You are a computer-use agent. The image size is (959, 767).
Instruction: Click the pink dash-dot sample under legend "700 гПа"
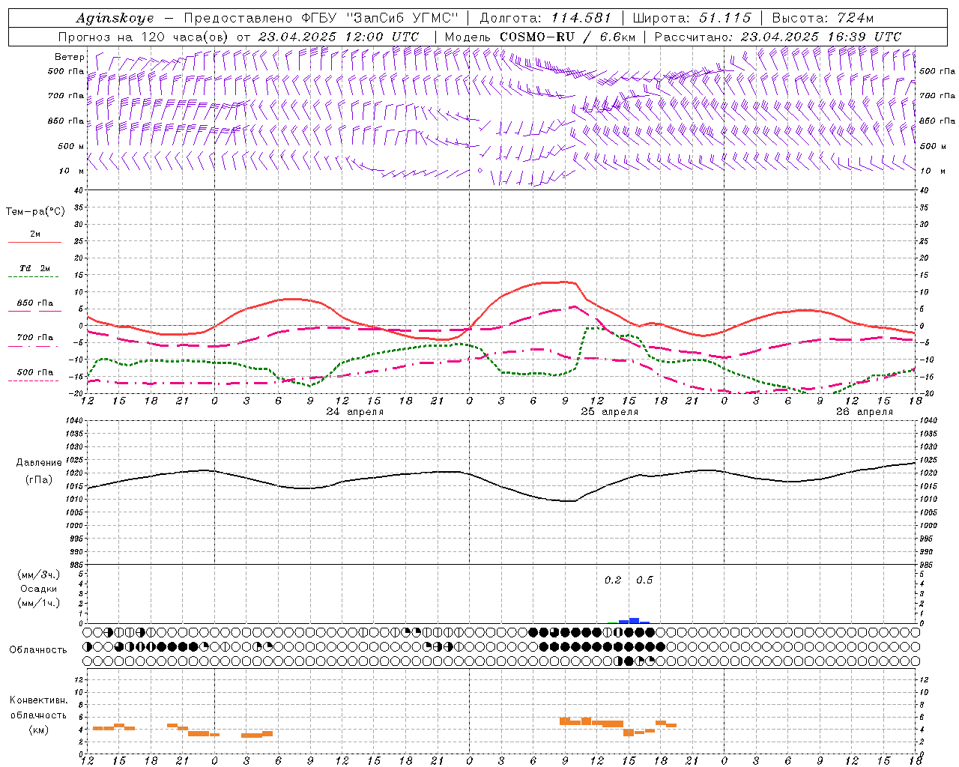tap(33, 346)
